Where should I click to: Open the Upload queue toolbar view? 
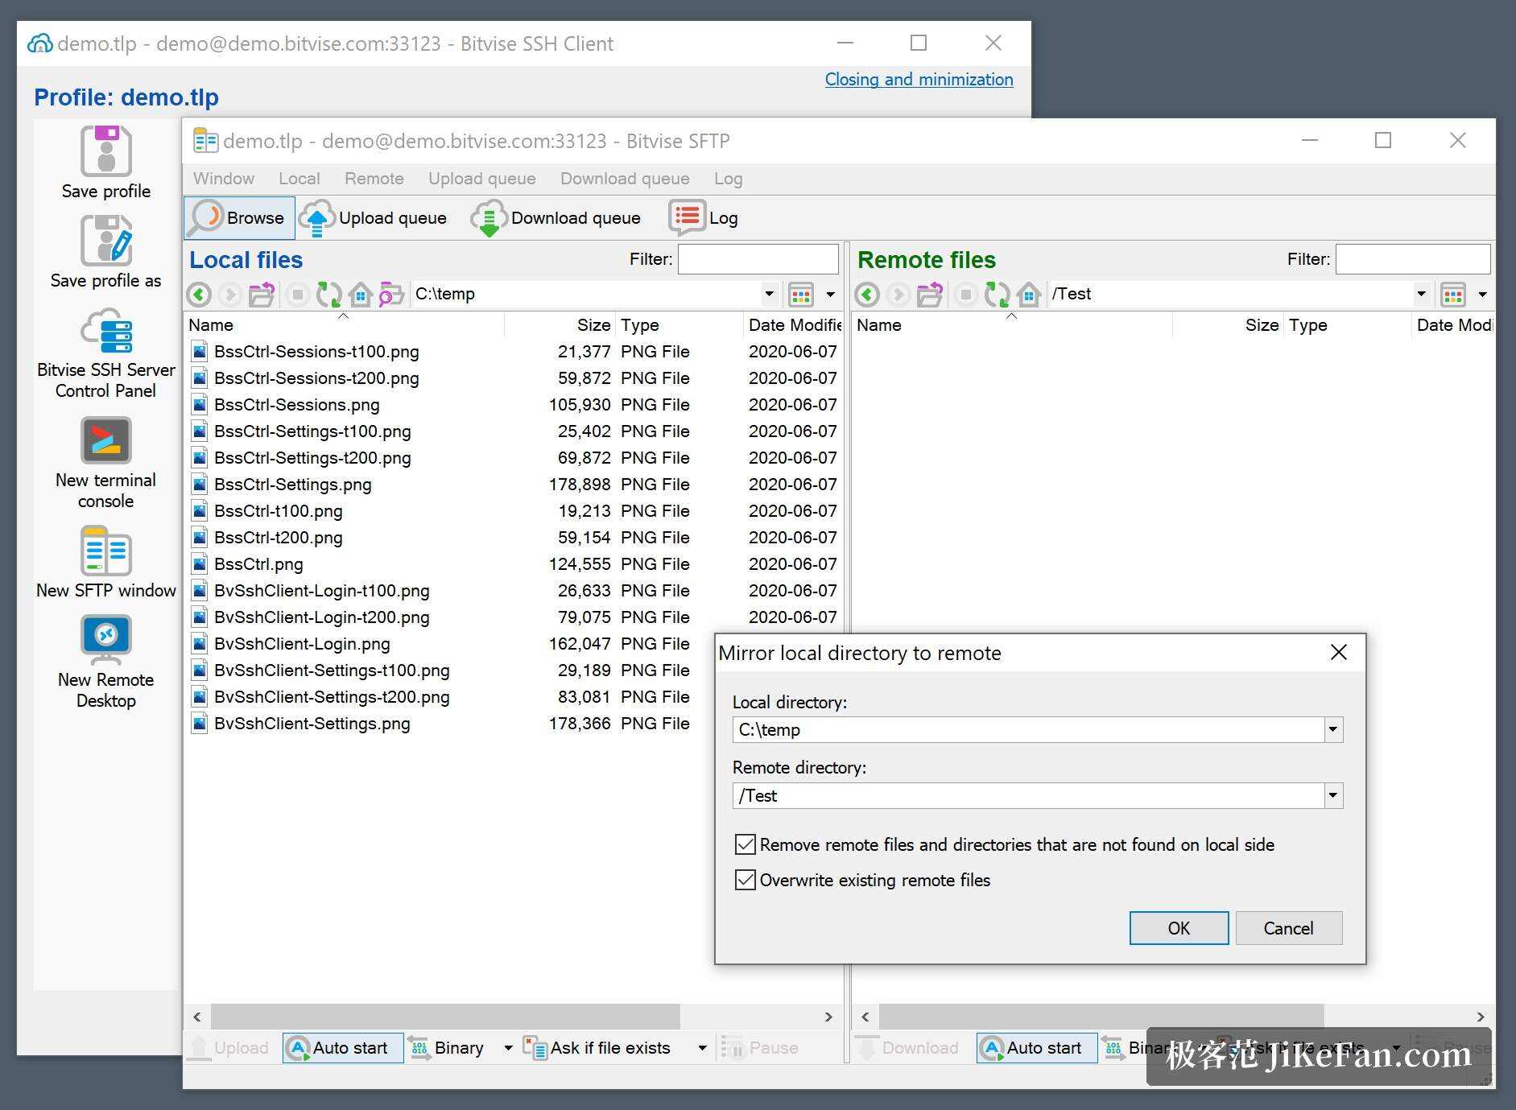(374, 217)
